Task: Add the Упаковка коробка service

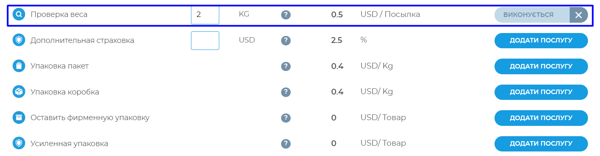Action: click(541, 92)
